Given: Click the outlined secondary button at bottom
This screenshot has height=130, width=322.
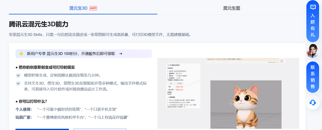Looking at the screenshot, I should click(100, 129).
